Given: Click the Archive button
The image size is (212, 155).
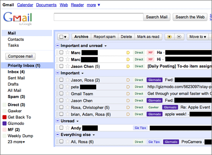Looking at the screenshot, I should (x=81, y=37).
